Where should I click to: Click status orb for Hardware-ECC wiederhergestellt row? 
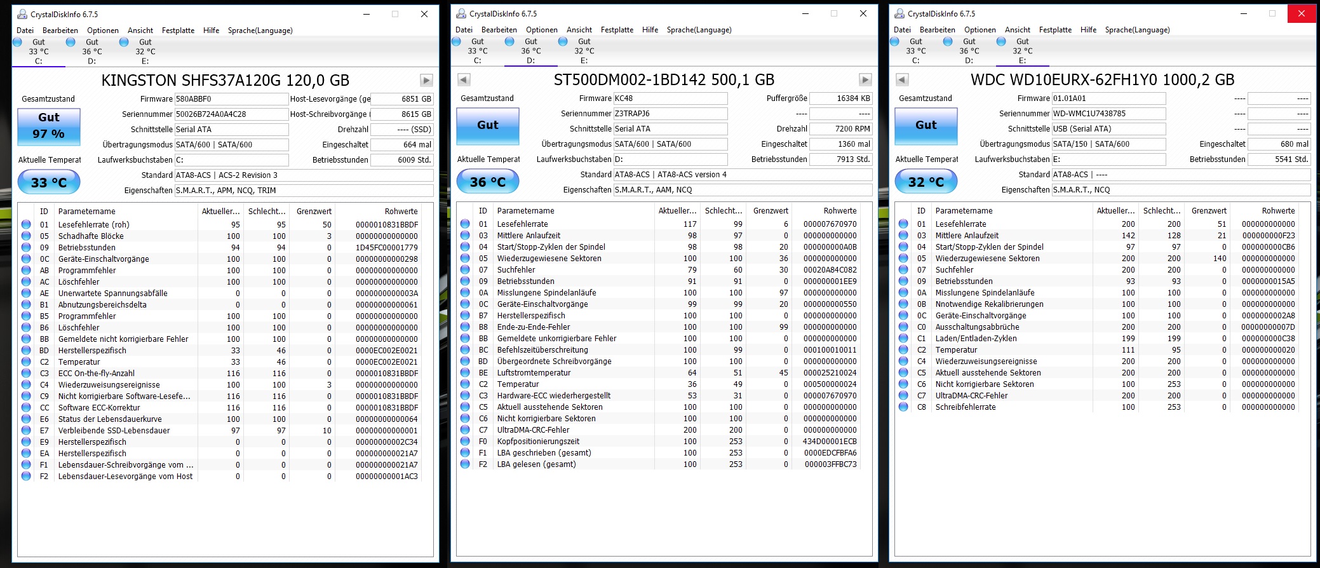[465, 395]
